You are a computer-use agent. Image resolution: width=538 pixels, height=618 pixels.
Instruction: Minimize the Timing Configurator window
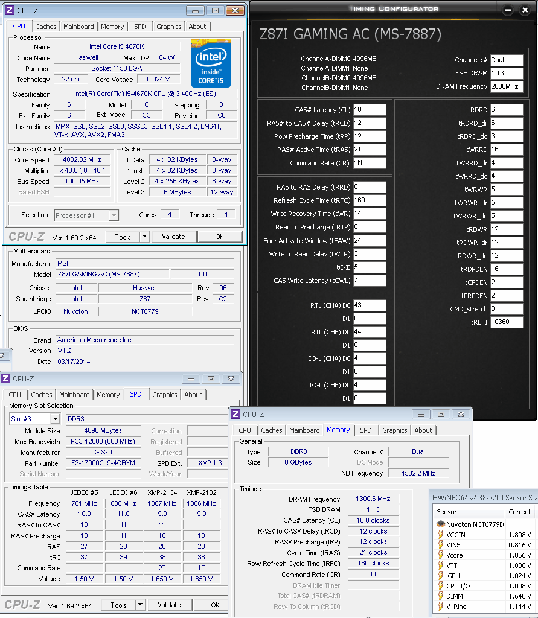coord(508,10)
